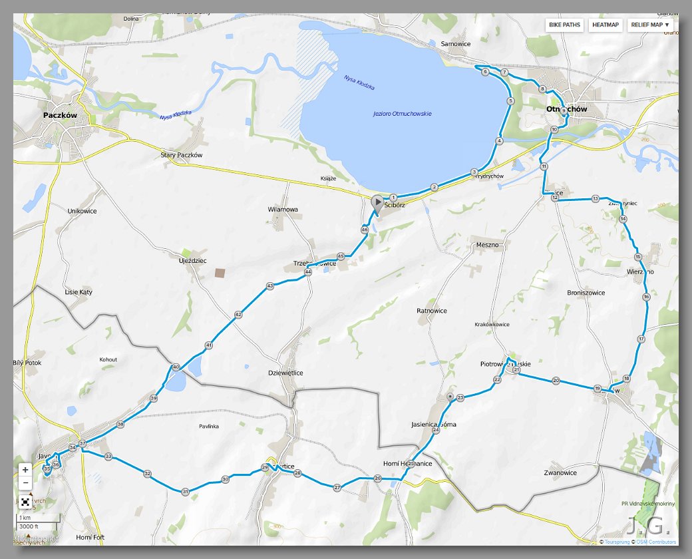This screenshot has width=692, height=559.
Task: Toggle the Bike Paths overlay
Action: [564, 25]
